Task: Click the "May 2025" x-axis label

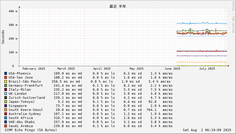Action: 137,69
